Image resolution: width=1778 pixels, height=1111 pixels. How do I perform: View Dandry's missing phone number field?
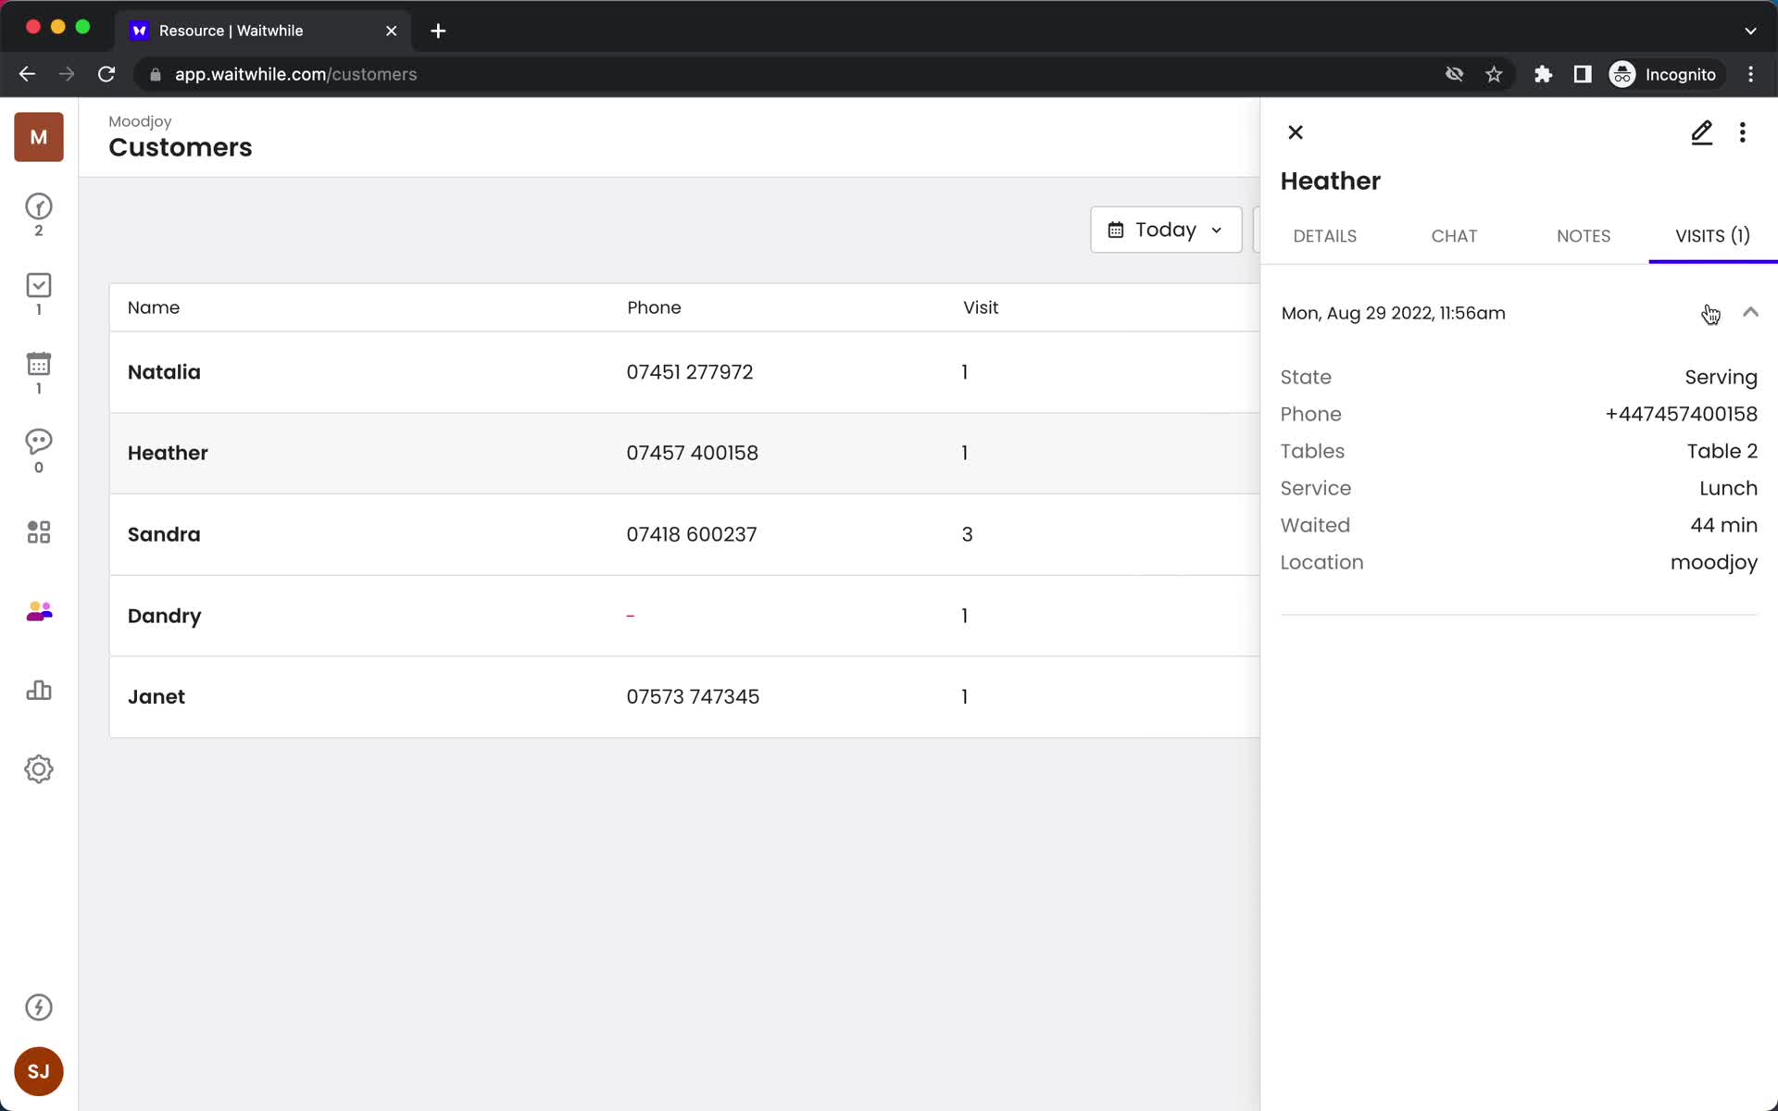click(x=631, y=616)
